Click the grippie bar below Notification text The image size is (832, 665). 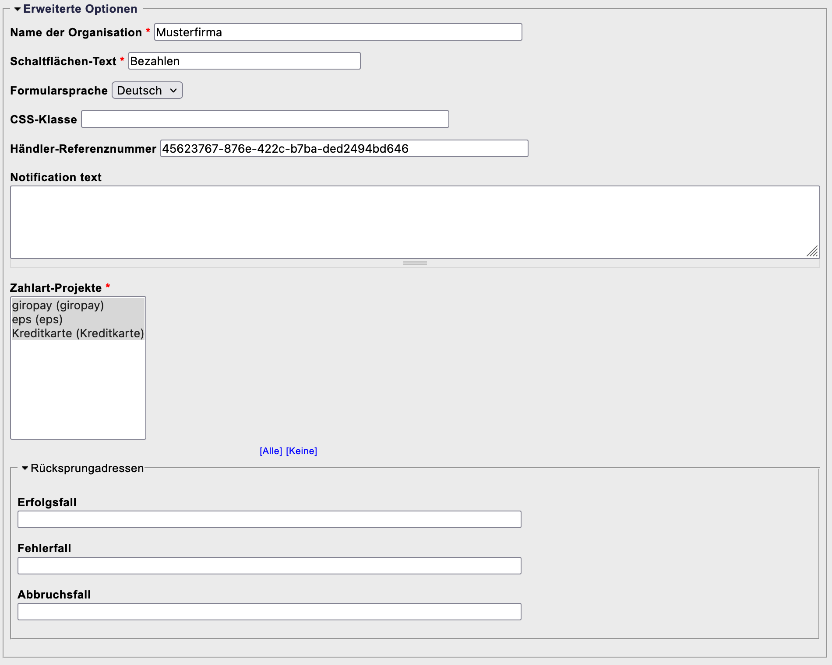[415, 263]
